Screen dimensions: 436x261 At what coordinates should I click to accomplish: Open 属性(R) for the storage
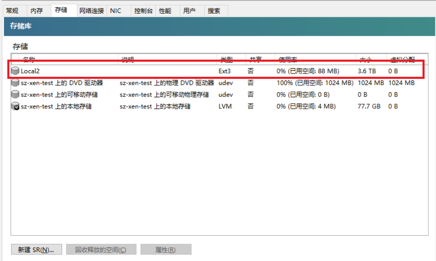tap(166, 249)
